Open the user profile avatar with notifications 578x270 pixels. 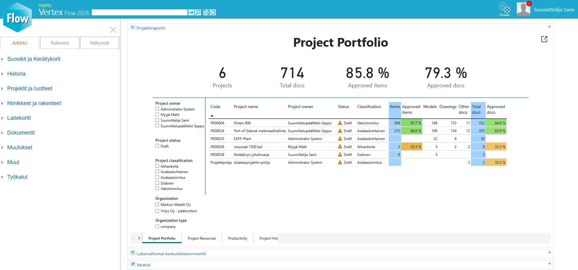pos(523,9)
